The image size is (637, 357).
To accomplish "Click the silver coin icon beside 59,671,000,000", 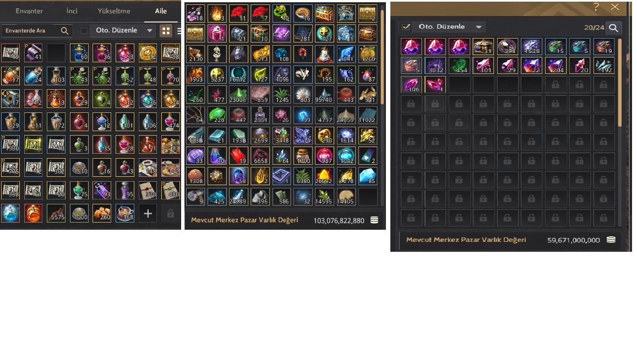I will click(611, 240).
